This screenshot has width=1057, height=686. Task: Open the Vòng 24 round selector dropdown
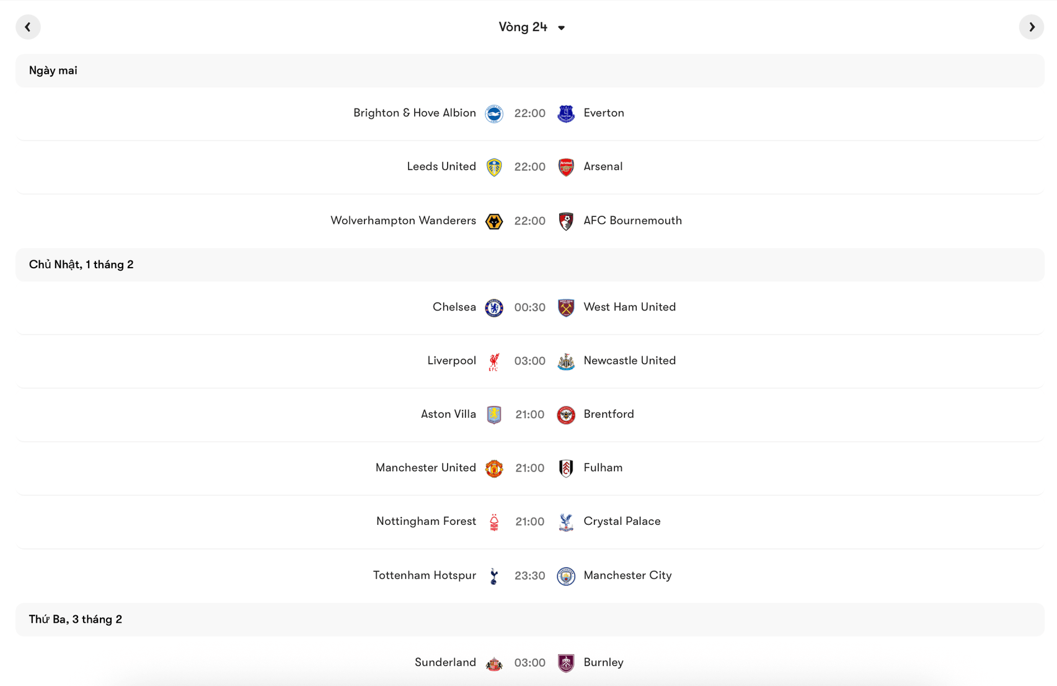pyautogui.click(x=531, y=27)
